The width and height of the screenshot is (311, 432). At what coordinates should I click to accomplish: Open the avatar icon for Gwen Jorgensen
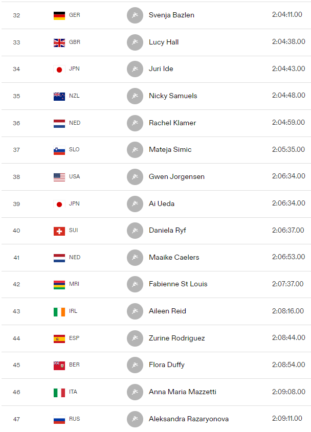click(x=135, y=177)
